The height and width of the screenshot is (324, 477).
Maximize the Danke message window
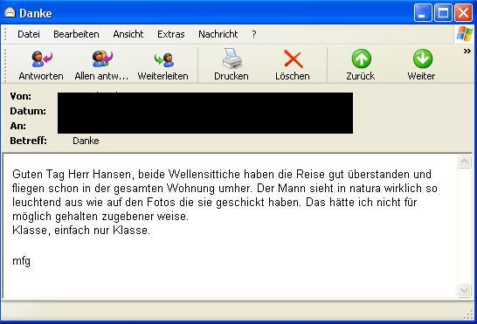(443, 13)
